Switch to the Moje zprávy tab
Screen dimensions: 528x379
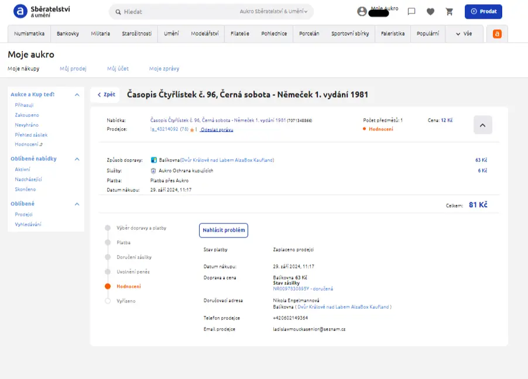click(164, 68)
